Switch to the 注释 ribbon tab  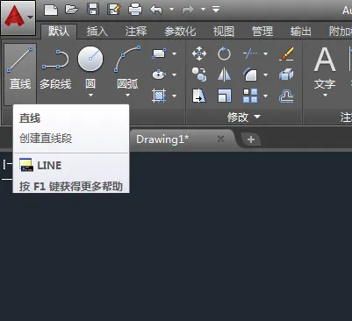click(136, 32)
